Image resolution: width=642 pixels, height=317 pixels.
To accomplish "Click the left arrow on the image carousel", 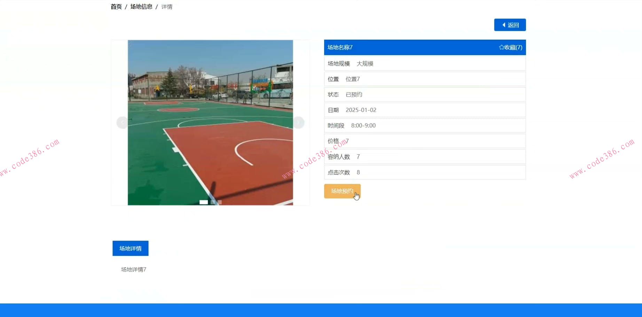I will point(122,122).
